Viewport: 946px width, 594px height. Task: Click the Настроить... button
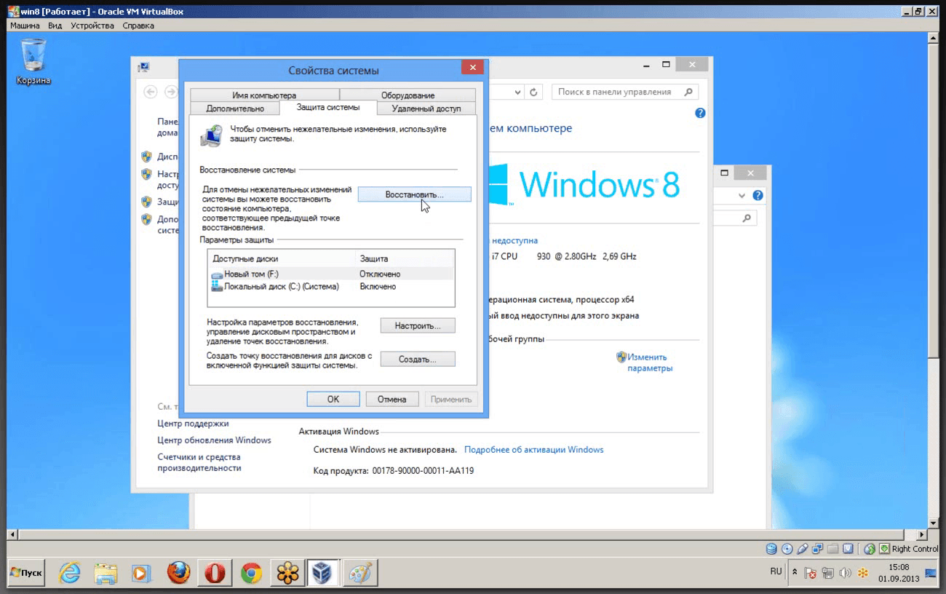418,325
